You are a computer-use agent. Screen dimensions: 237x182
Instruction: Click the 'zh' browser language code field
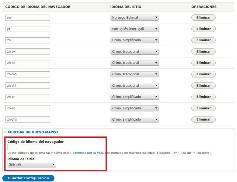tap(28, 40)
